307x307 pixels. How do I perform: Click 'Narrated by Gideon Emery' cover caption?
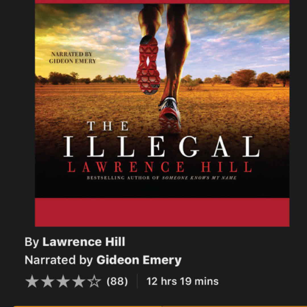tap(72, 58)
